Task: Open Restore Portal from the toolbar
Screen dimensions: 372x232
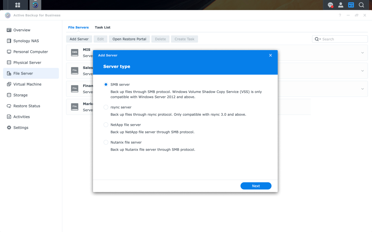Action: coord(129,39)
